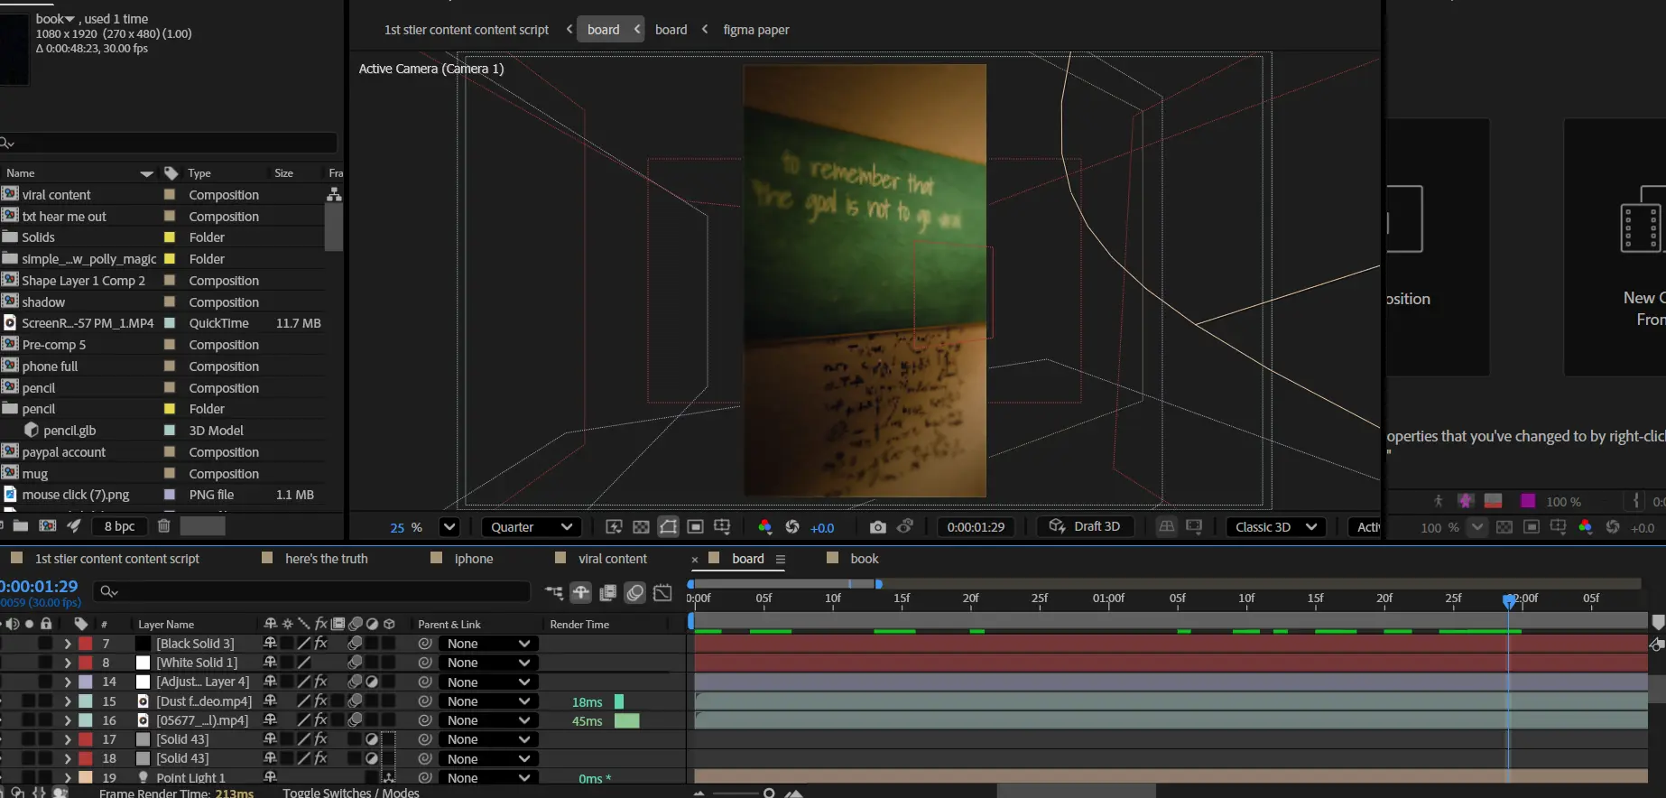Open Show Channel color management button
The width and height of the screenshot is (1666, 798).
(764, 527)
